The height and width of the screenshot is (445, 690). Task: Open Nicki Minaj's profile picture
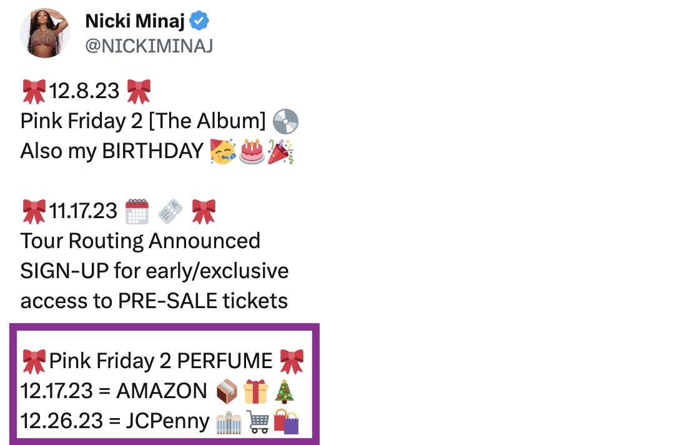(45, 34)
